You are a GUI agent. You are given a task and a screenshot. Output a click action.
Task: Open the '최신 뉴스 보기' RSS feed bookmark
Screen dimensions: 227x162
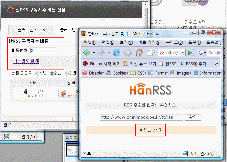(x=139, y=64)
